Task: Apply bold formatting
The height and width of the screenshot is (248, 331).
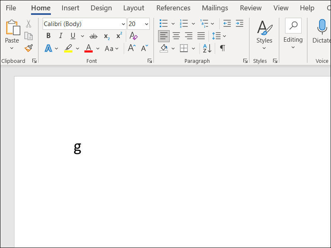Action: click(48, 36)
